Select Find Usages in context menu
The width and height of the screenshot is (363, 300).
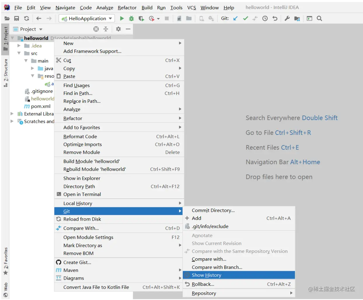[119, 85]
